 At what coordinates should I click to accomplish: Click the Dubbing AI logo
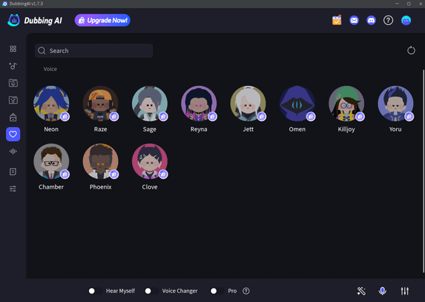[35, 20]
